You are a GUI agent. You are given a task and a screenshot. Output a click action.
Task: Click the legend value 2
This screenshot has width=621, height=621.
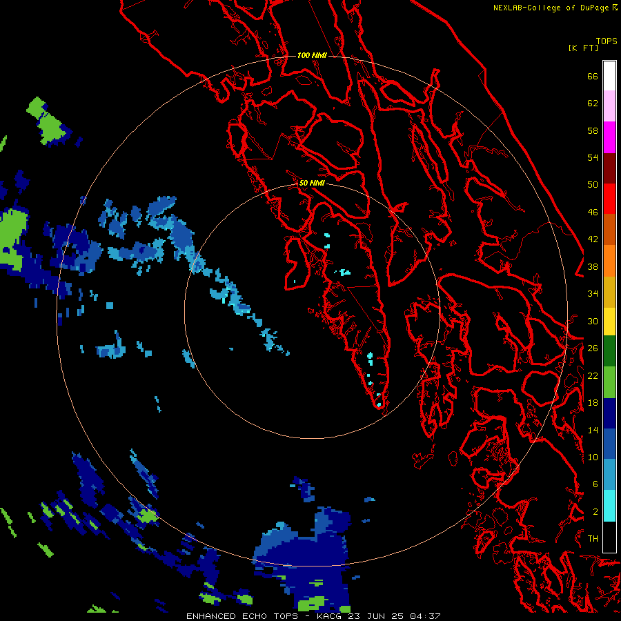coord(595,512)
